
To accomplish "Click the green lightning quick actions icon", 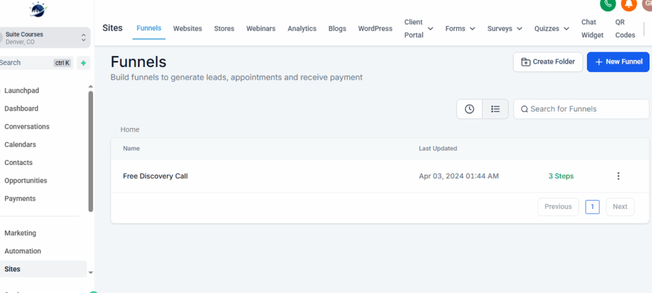I will point(83,63).
